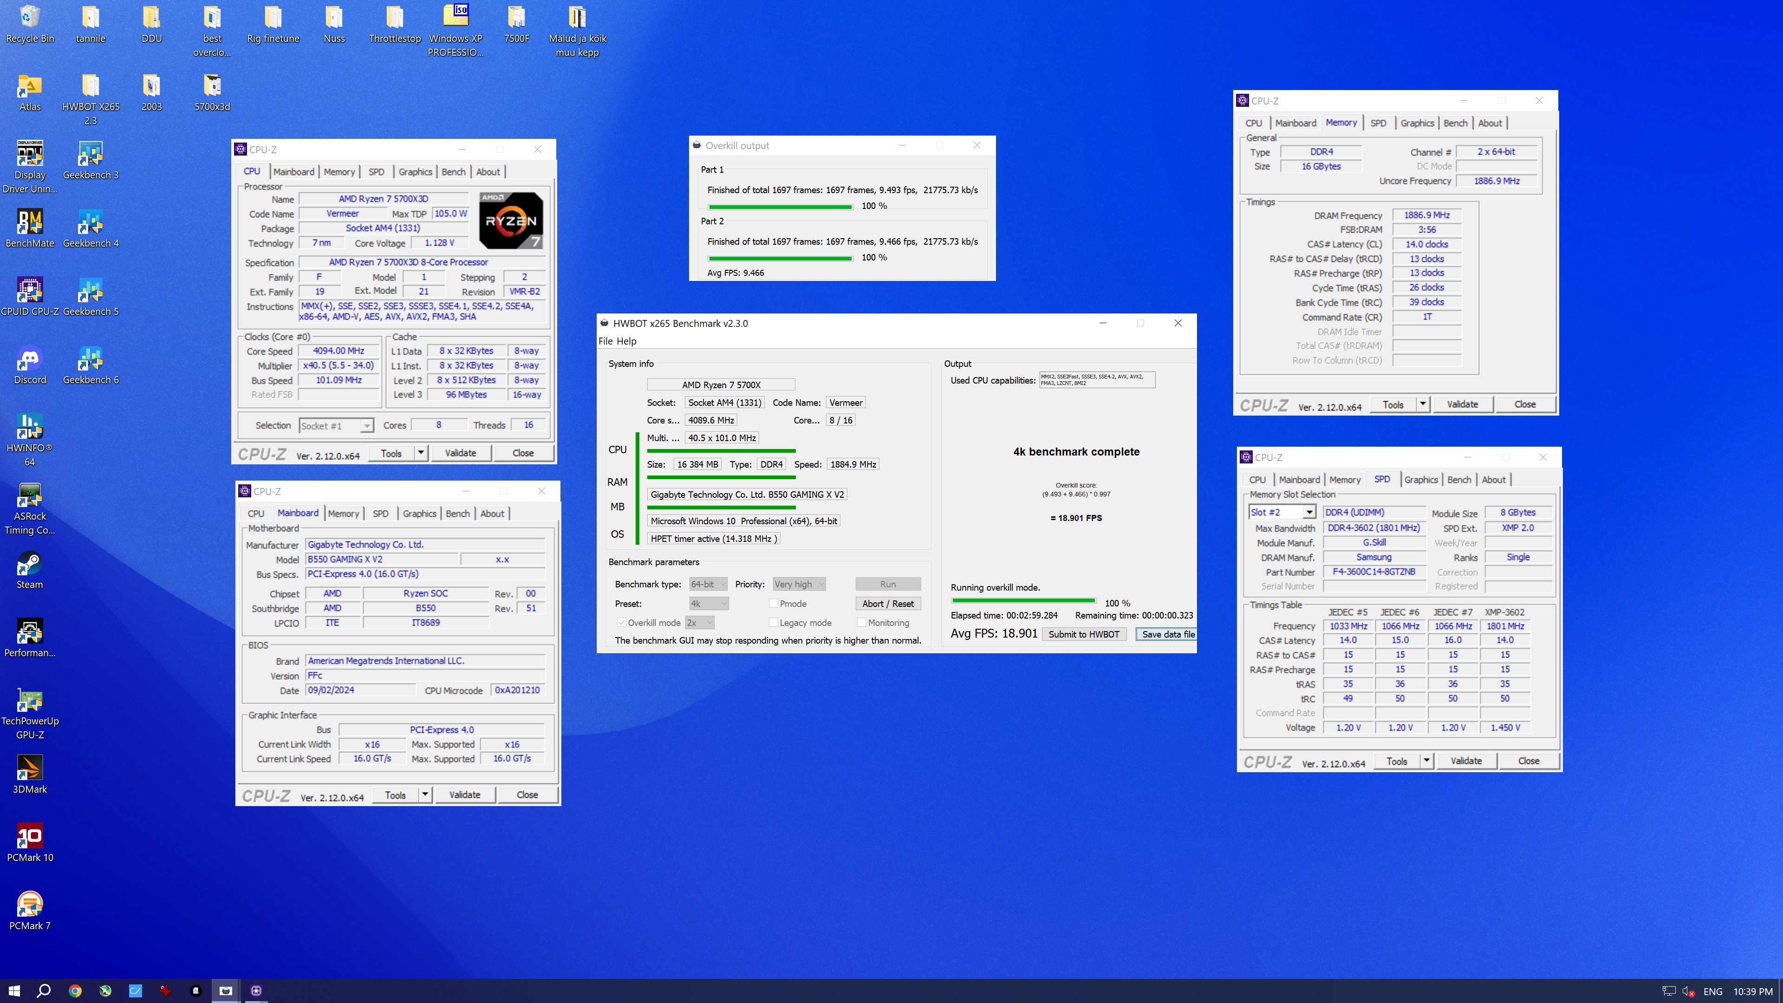Enable the Legacy mode checkbox

(x=773, y=622)
